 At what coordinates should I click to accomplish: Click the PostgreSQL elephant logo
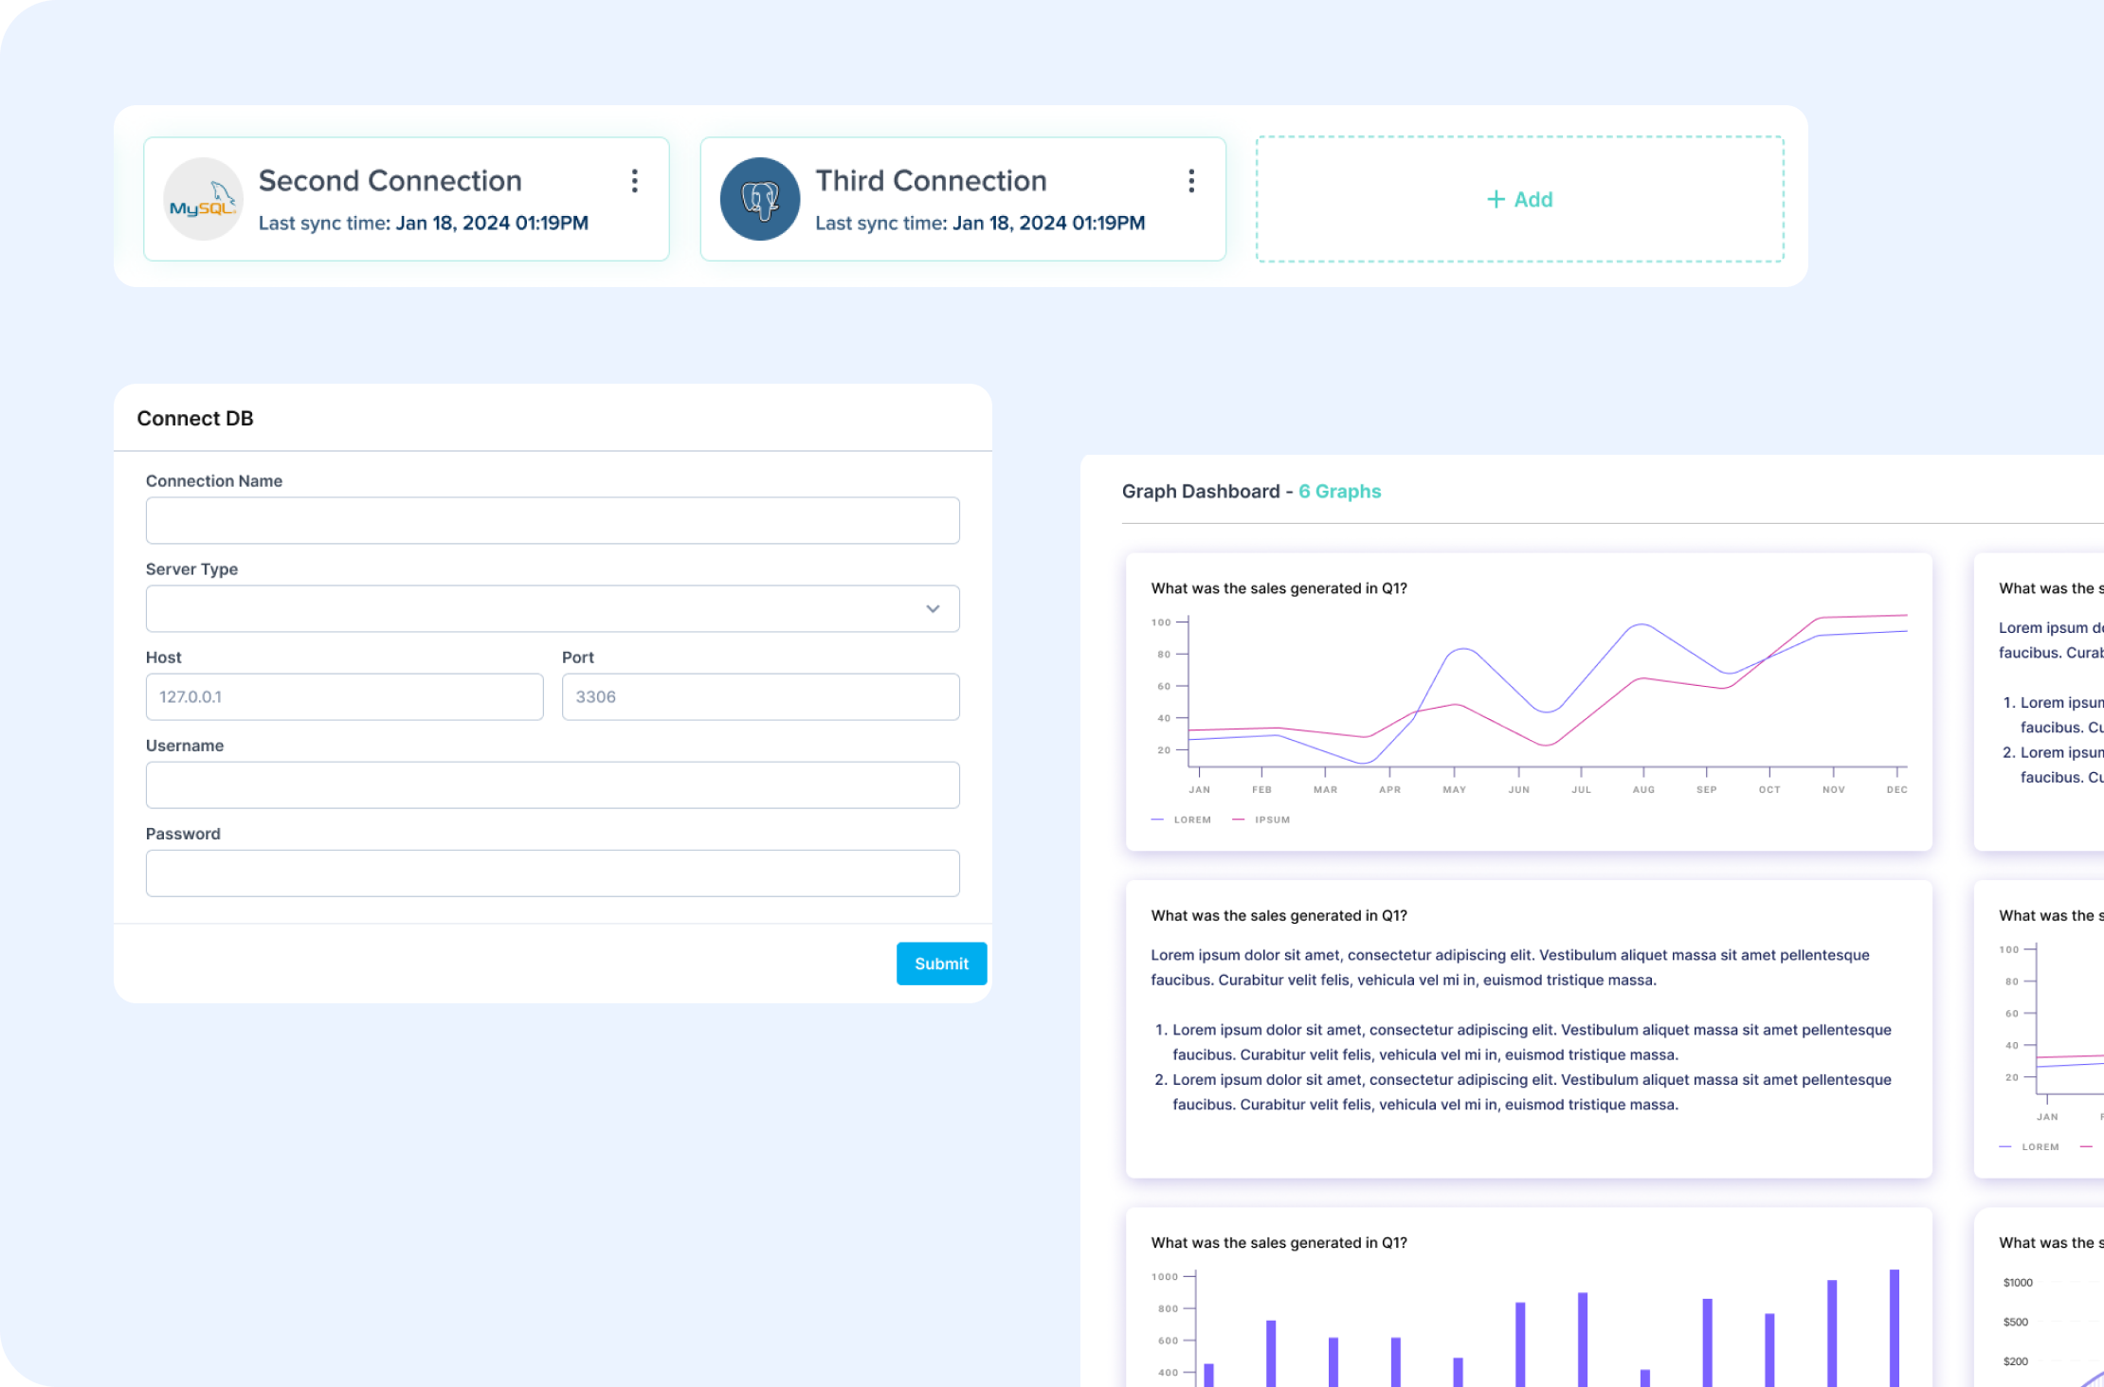[x=760, y=199]
